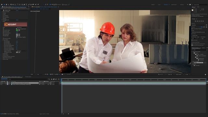The width and height of the screenshot is (208, 117).
Task: Select the Rectangle shape tool
Action: pyautogui.click(x=22, y=5)
